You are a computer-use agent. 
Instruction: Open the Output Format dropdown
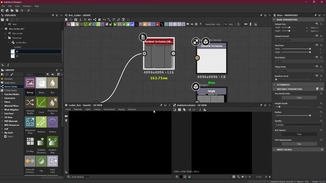299,40
